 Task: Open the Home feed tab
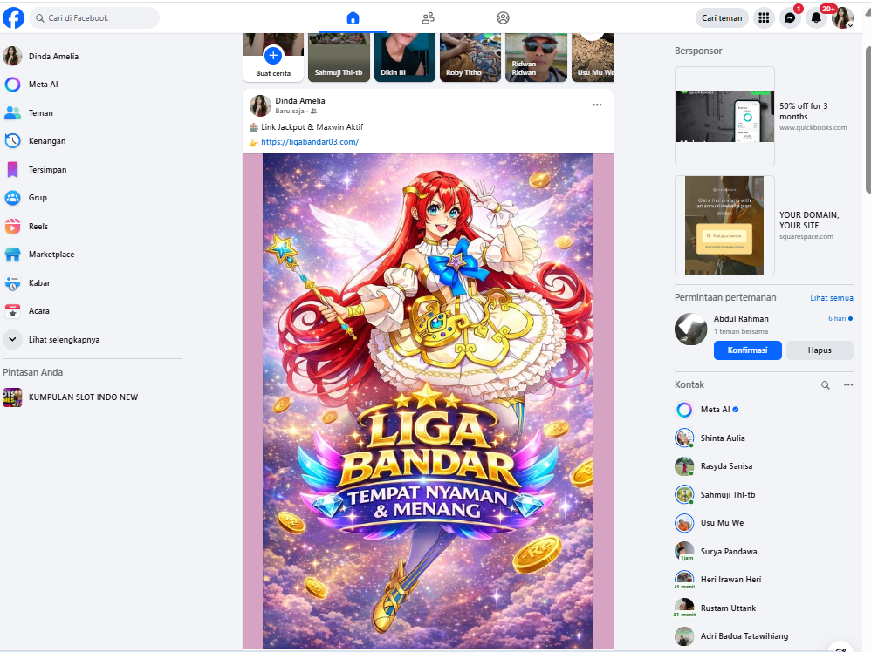click(353, 17)
